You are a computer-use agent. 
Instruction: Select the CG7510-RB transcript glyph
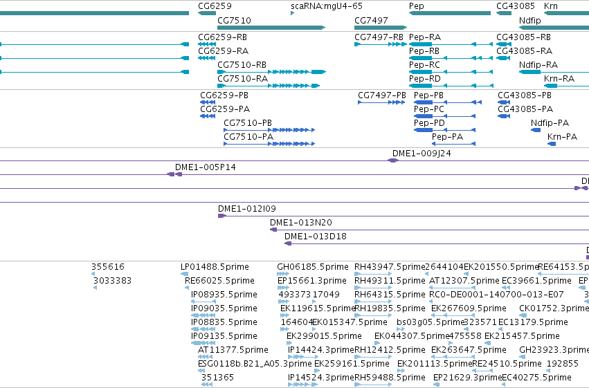point(271,72)
